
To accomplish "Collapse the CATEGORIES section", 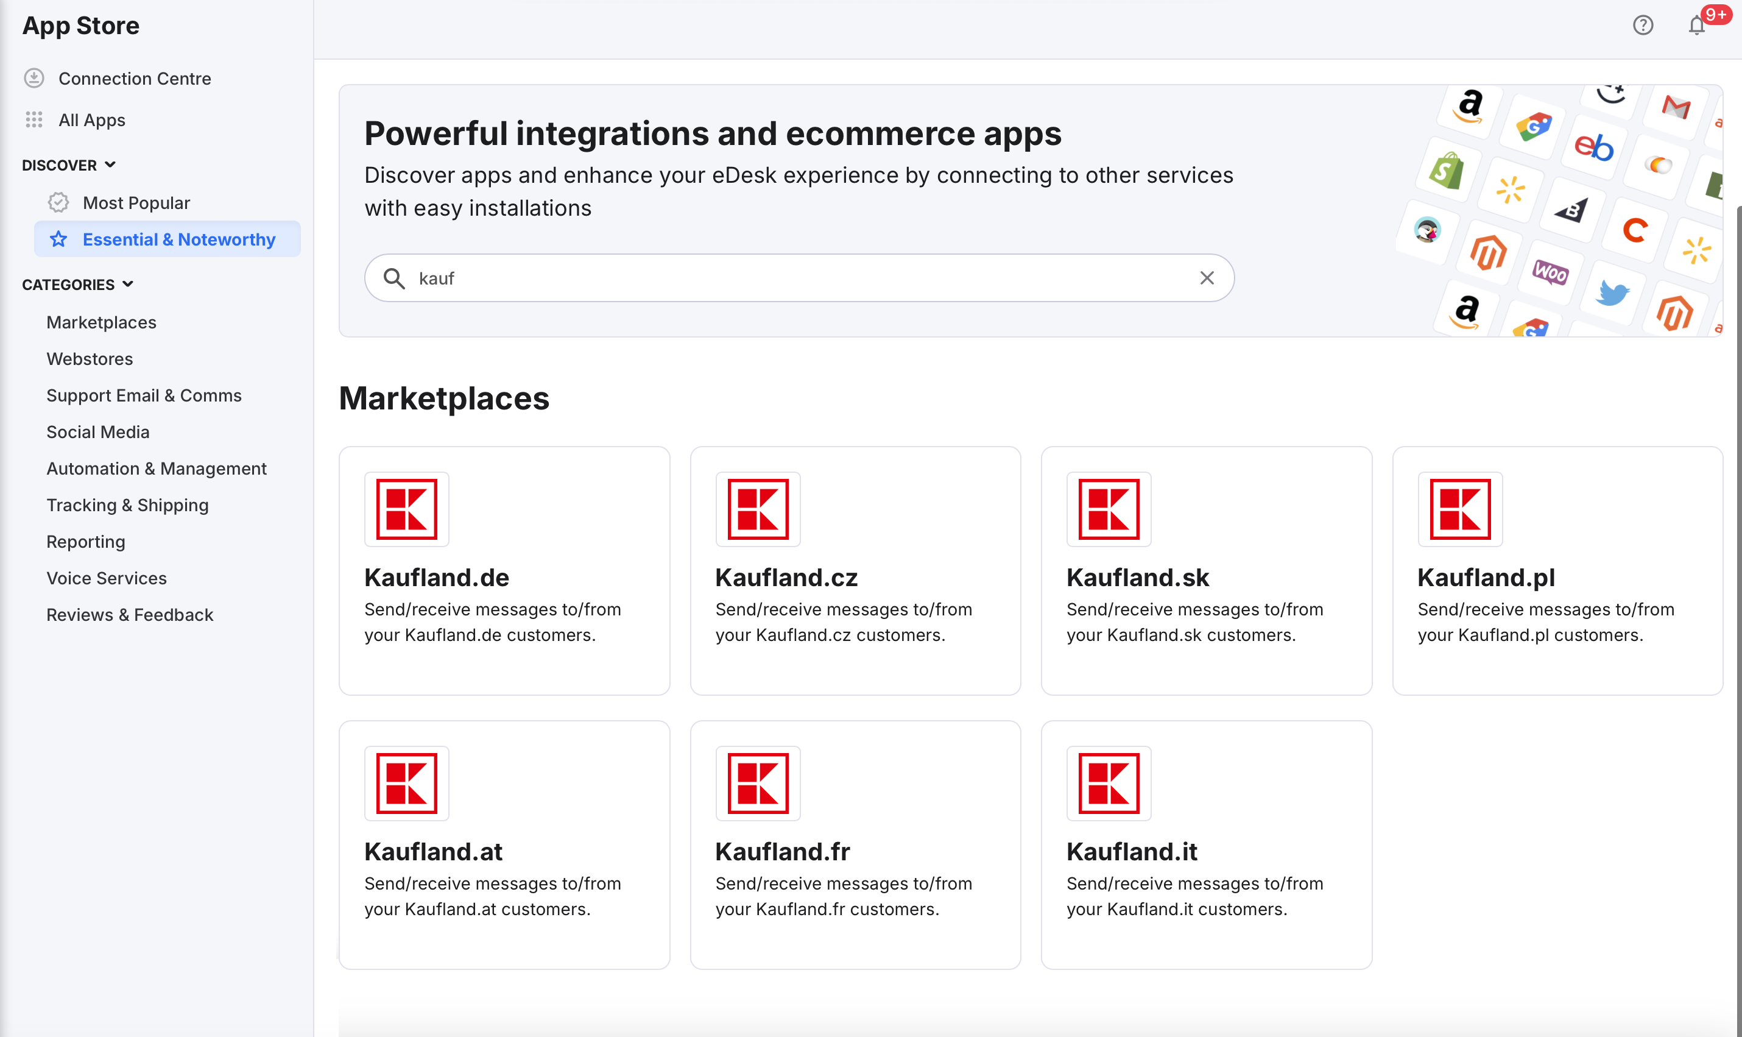I will pyautogui.click(x=77, y=285).
